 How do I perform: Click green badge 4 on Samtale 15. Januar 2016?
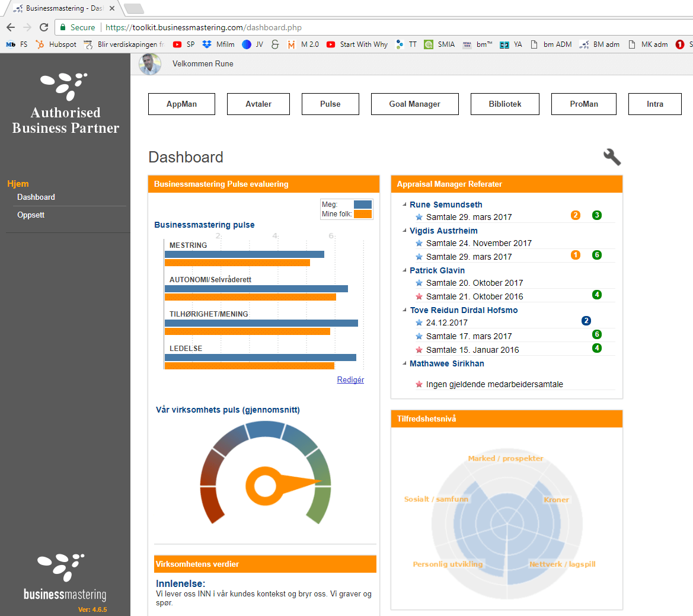(x=596, y=348)
